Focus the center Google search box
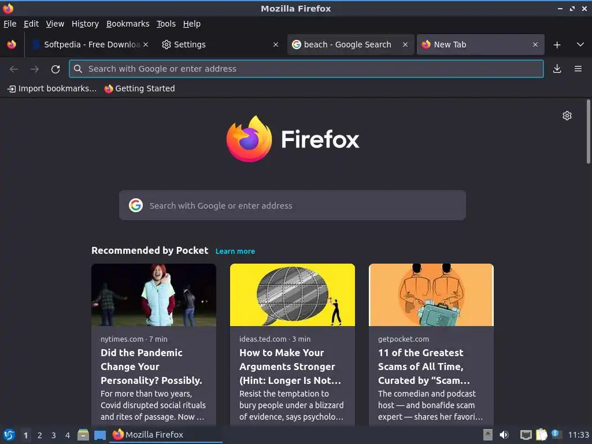This screenshot has height=444, width=592. [292, 205]
